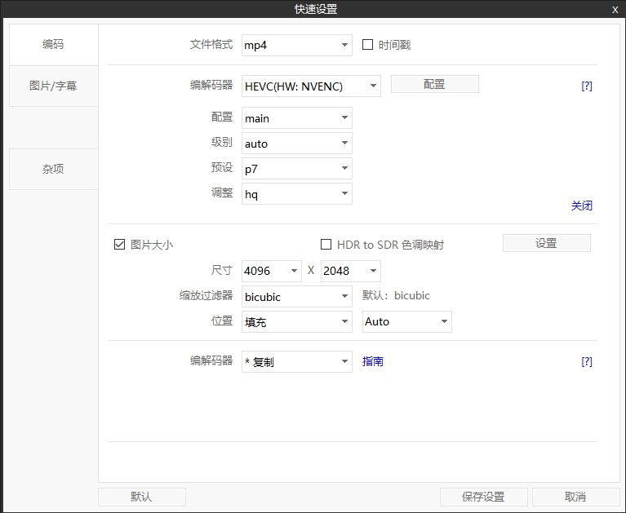The image size is (626, 513).
Task: Enable HDR to SDR 色调映射 checkbox
Action: point(326,244)
